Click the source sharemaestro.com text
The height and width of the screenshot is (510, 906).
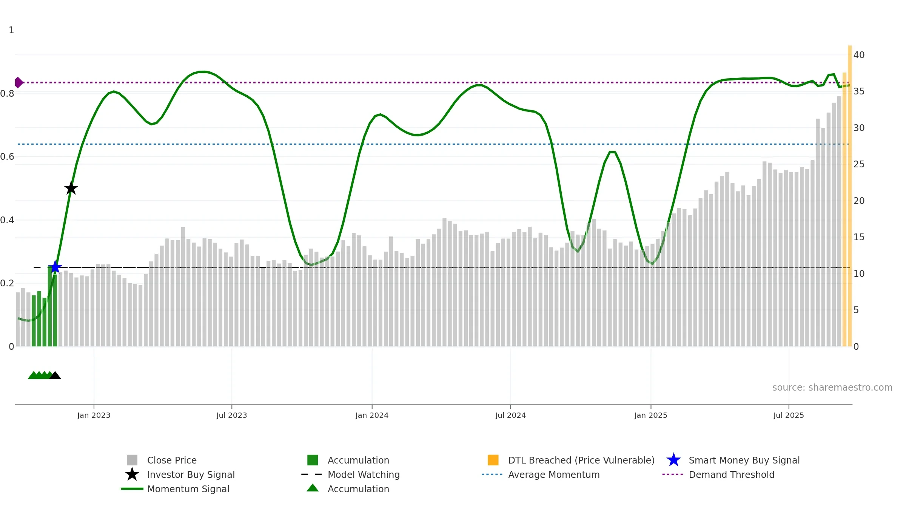point(832,388)
